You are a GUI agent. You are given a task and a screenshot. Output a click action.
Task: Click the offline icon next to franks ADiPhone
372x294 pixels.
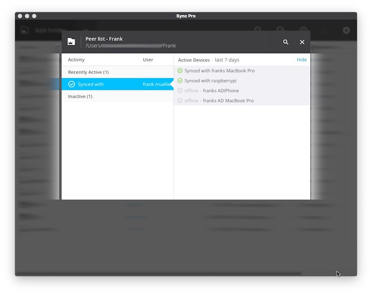[x=180, y=91]
